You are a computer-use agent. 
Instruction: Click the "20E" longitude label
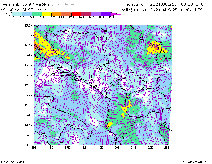point(117,148)
